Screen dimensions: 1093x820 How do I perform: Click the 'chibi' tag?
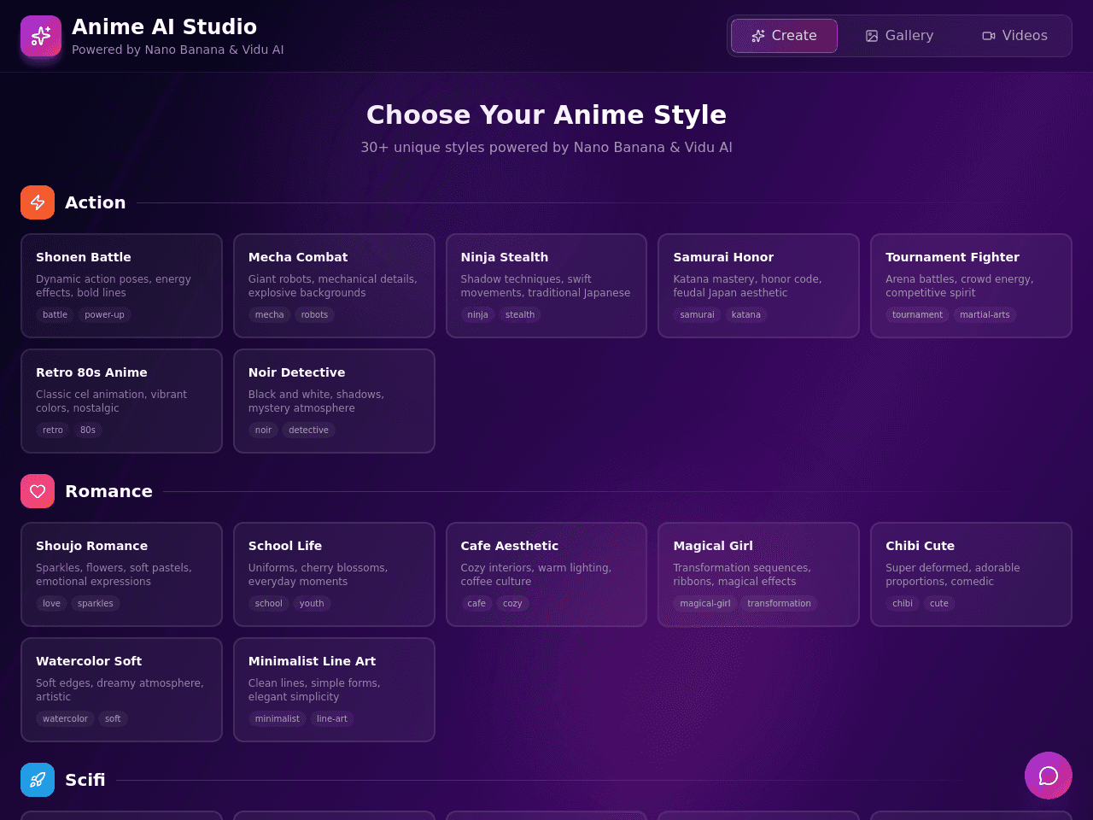(903, 603)
